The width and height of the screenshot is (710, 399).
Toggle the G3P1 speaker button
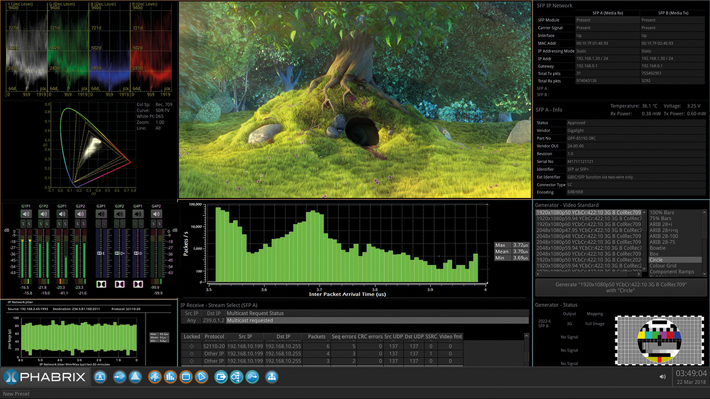pyautogui.click(x=101, y=214)
